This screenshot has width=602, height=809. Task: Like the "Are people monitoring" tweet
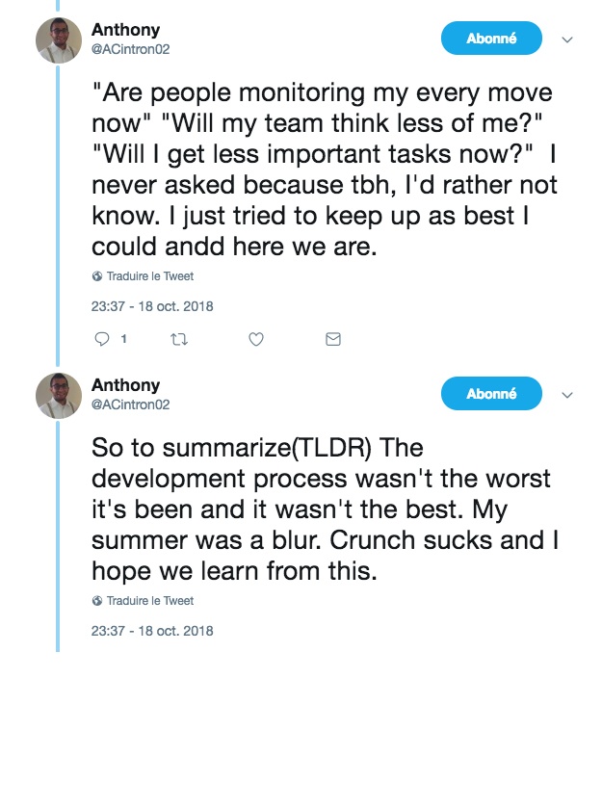pyautogui.click(x=256, y=339)
